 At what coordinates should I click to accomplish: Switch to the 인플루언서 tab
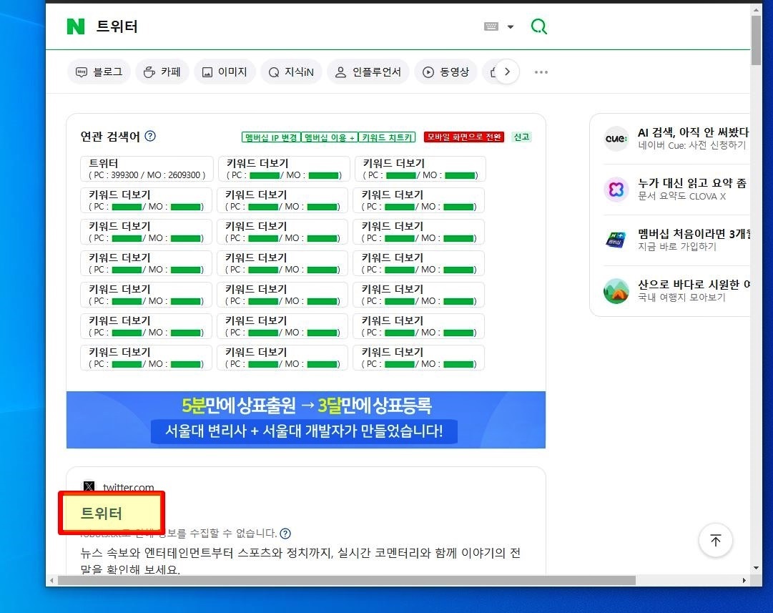368,72
